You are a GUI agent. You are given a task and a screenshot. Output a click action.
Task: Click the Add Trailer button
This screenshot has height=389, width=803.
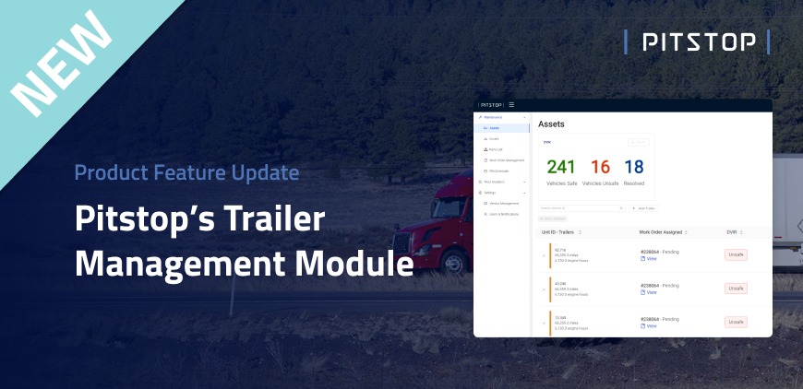tap(643, 208)
